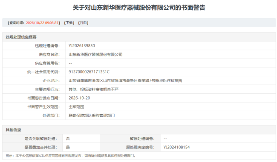This screenshot has height=162, width=277.
Task: Select the query time 2026/10/22 09:03:25
Action: (42, 23)
